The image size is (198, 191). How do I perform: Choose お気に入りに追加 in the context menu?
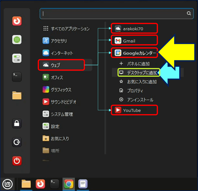click(138, 82)
